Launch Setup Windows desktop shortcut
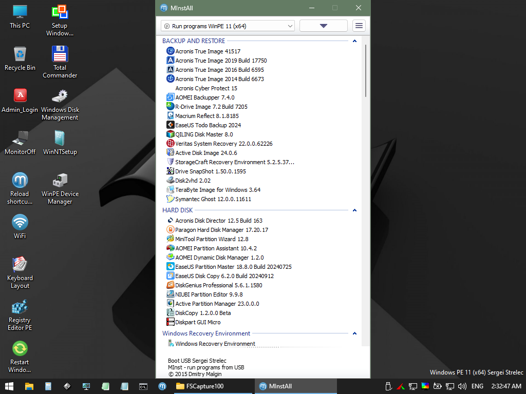 pyautogui.click(x=60, y=21)
